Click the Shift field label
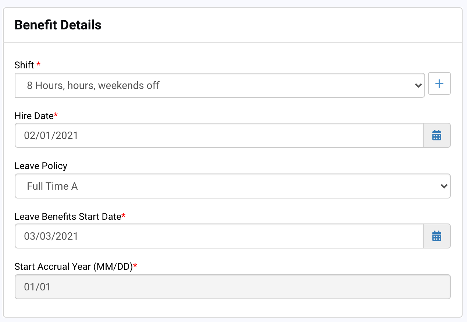This screenshot has width=467, height=322. (x=24, y=65)
